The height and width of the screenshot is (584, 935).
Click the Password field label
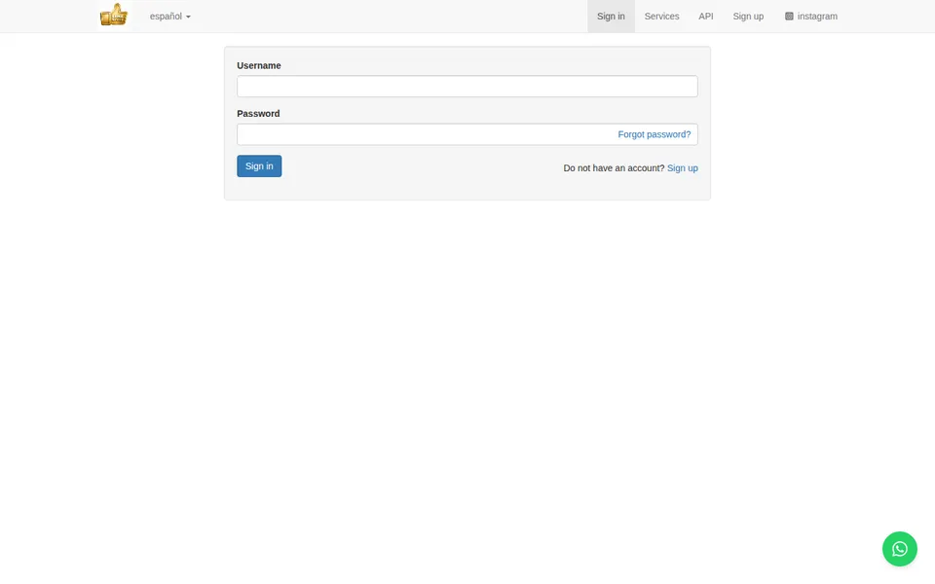coord(258,113)
